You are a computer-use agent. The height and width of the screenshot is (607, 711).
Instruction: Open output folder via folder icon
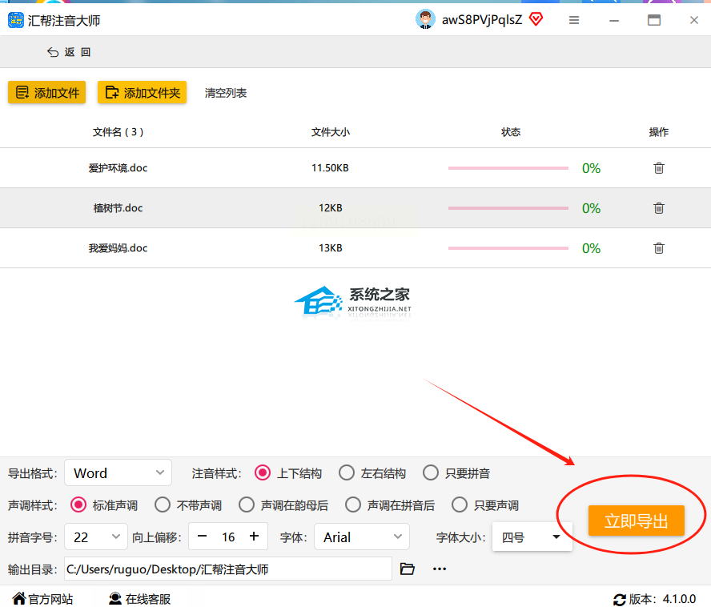(x=408, y=569)
